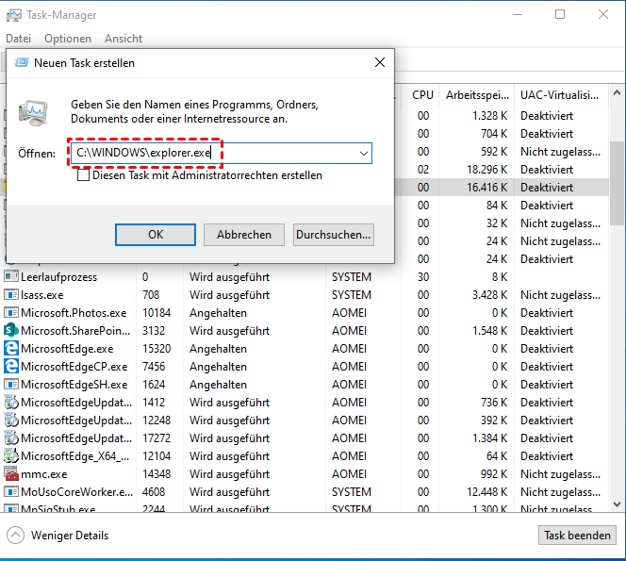This screenshot has width=626, height=561.
Task: Click the Abbrechen button
Action: tap(244, 235)
